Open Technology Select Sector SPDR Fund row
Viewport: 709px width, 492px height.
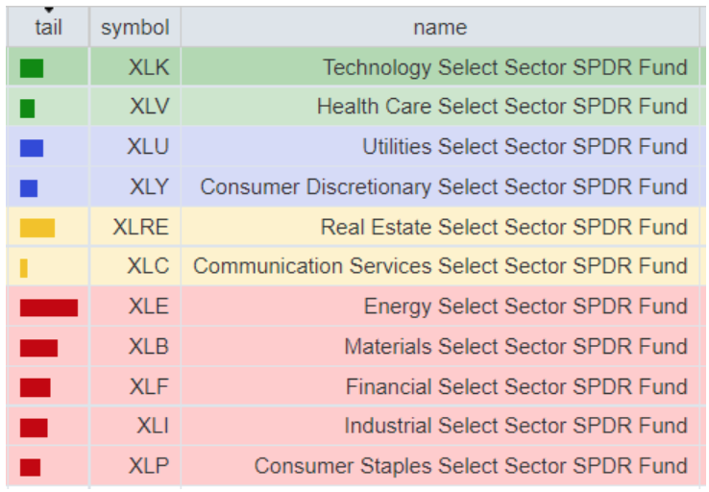tap(504, 67)
